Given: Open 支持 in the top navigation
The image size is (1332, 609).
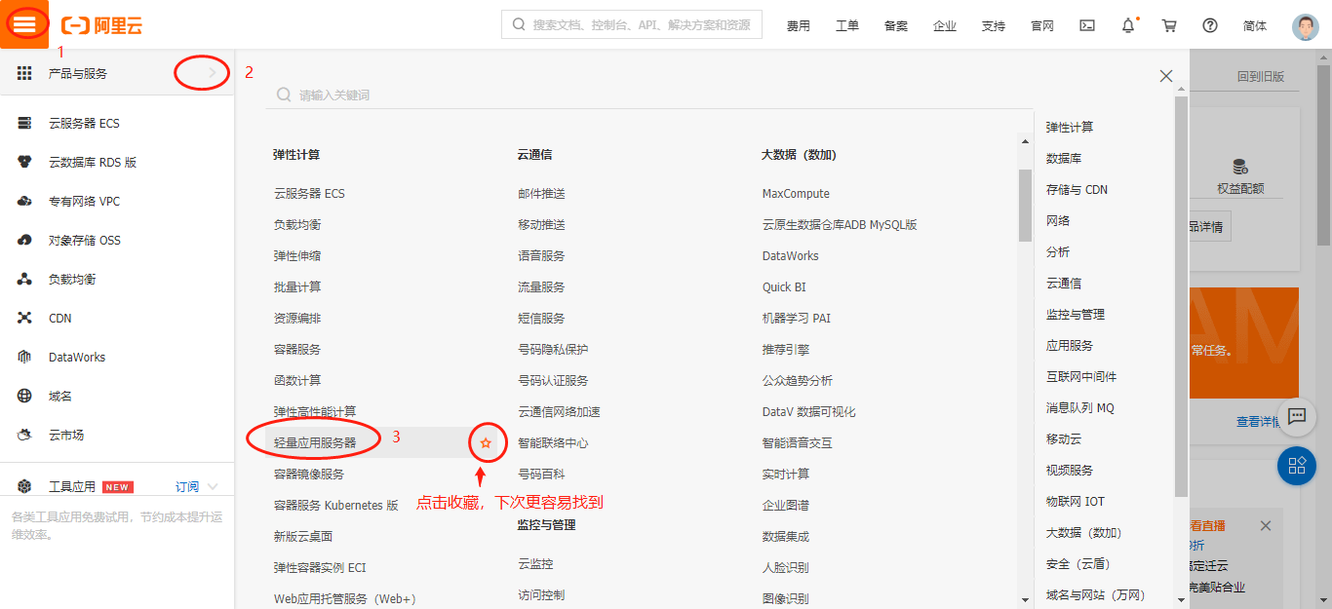Looking at the screenshot, I should [x=994, y=26].
